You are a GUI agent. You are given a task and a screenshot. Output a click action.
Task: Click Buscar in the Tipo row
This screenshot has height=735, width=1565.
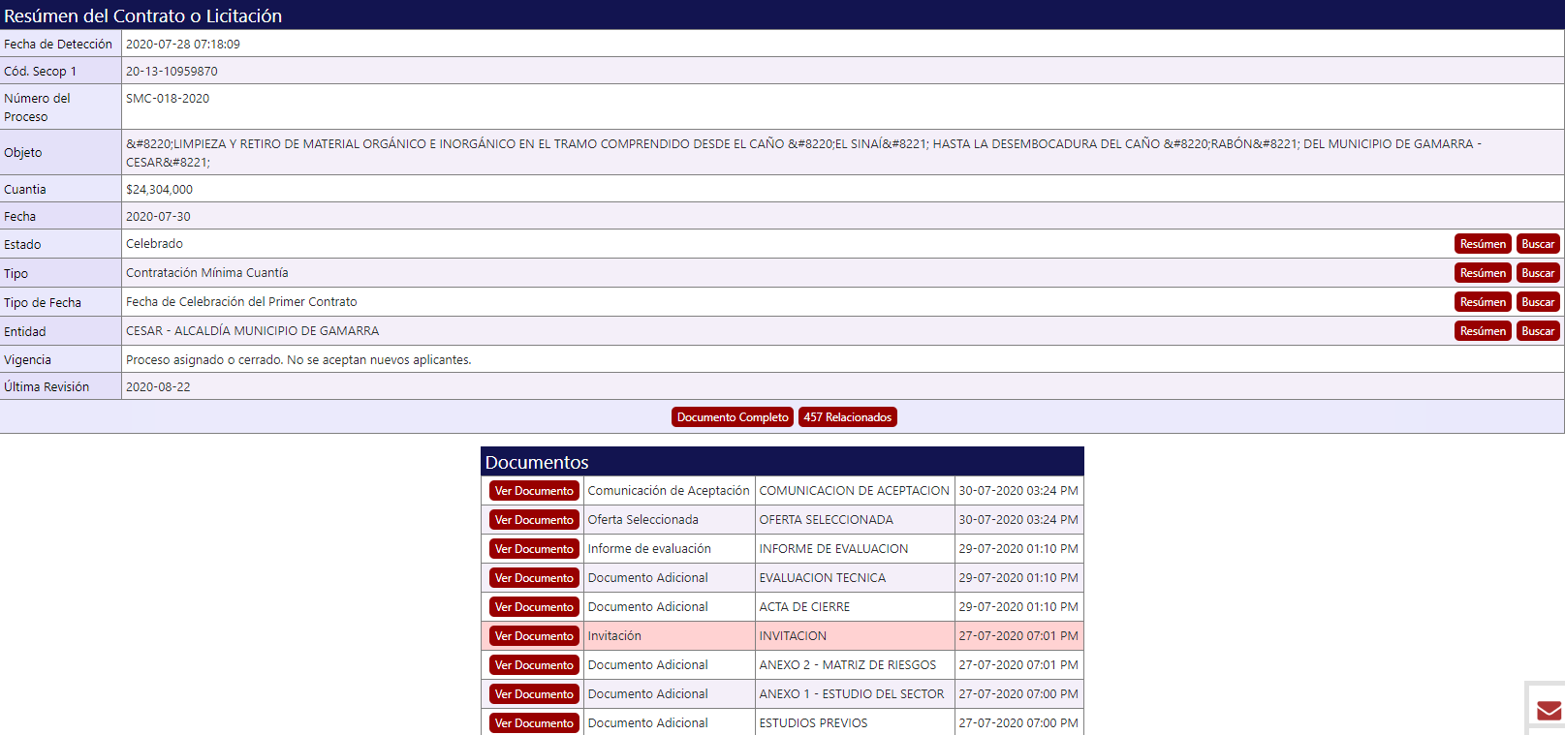[x=1537, y=273]
